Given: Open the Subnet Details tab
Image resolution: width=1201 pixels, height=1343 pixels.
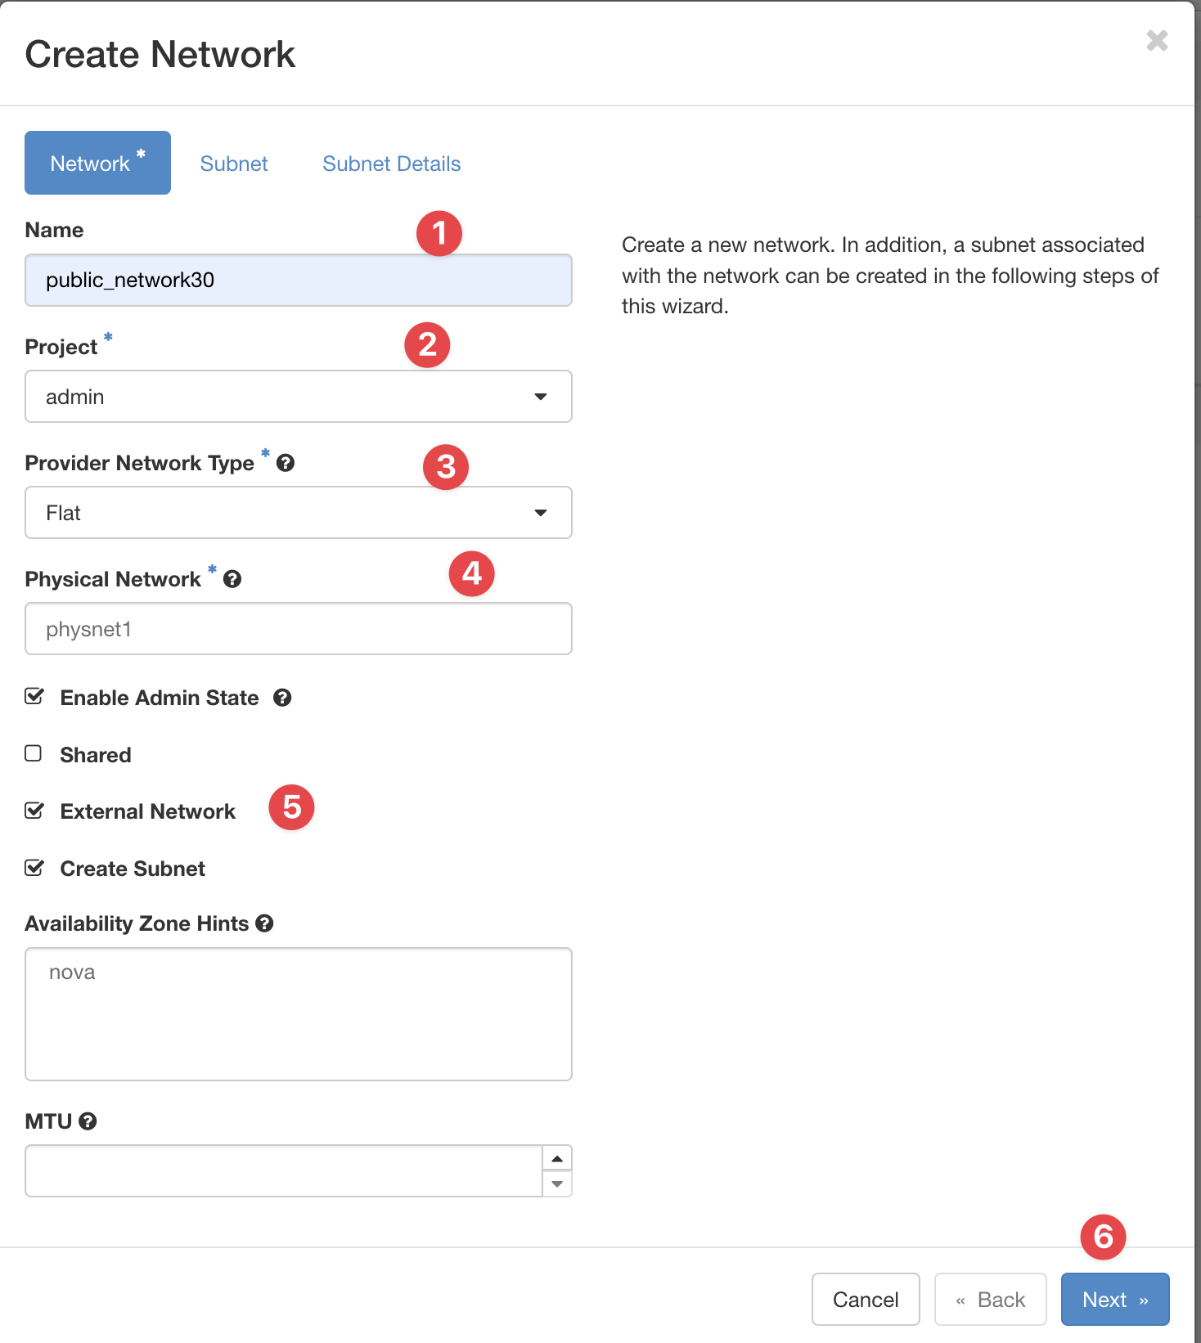Looking at the screenshot, I should click(391, 164).
